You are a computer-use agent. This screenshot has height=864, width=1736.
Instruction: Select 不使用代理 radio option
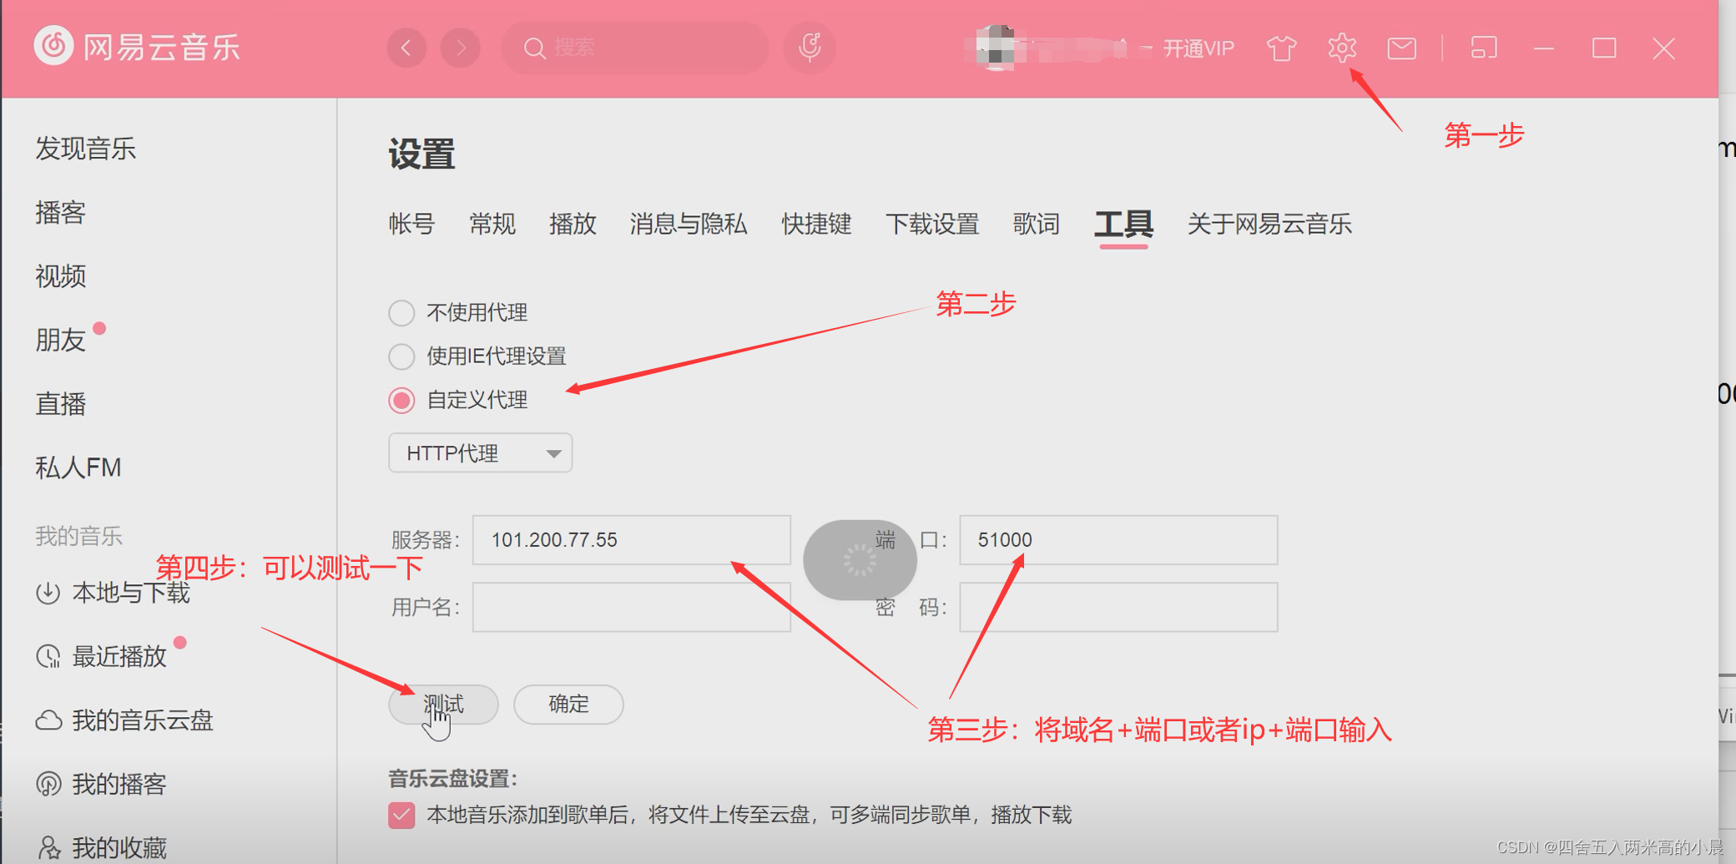(401, 313)
